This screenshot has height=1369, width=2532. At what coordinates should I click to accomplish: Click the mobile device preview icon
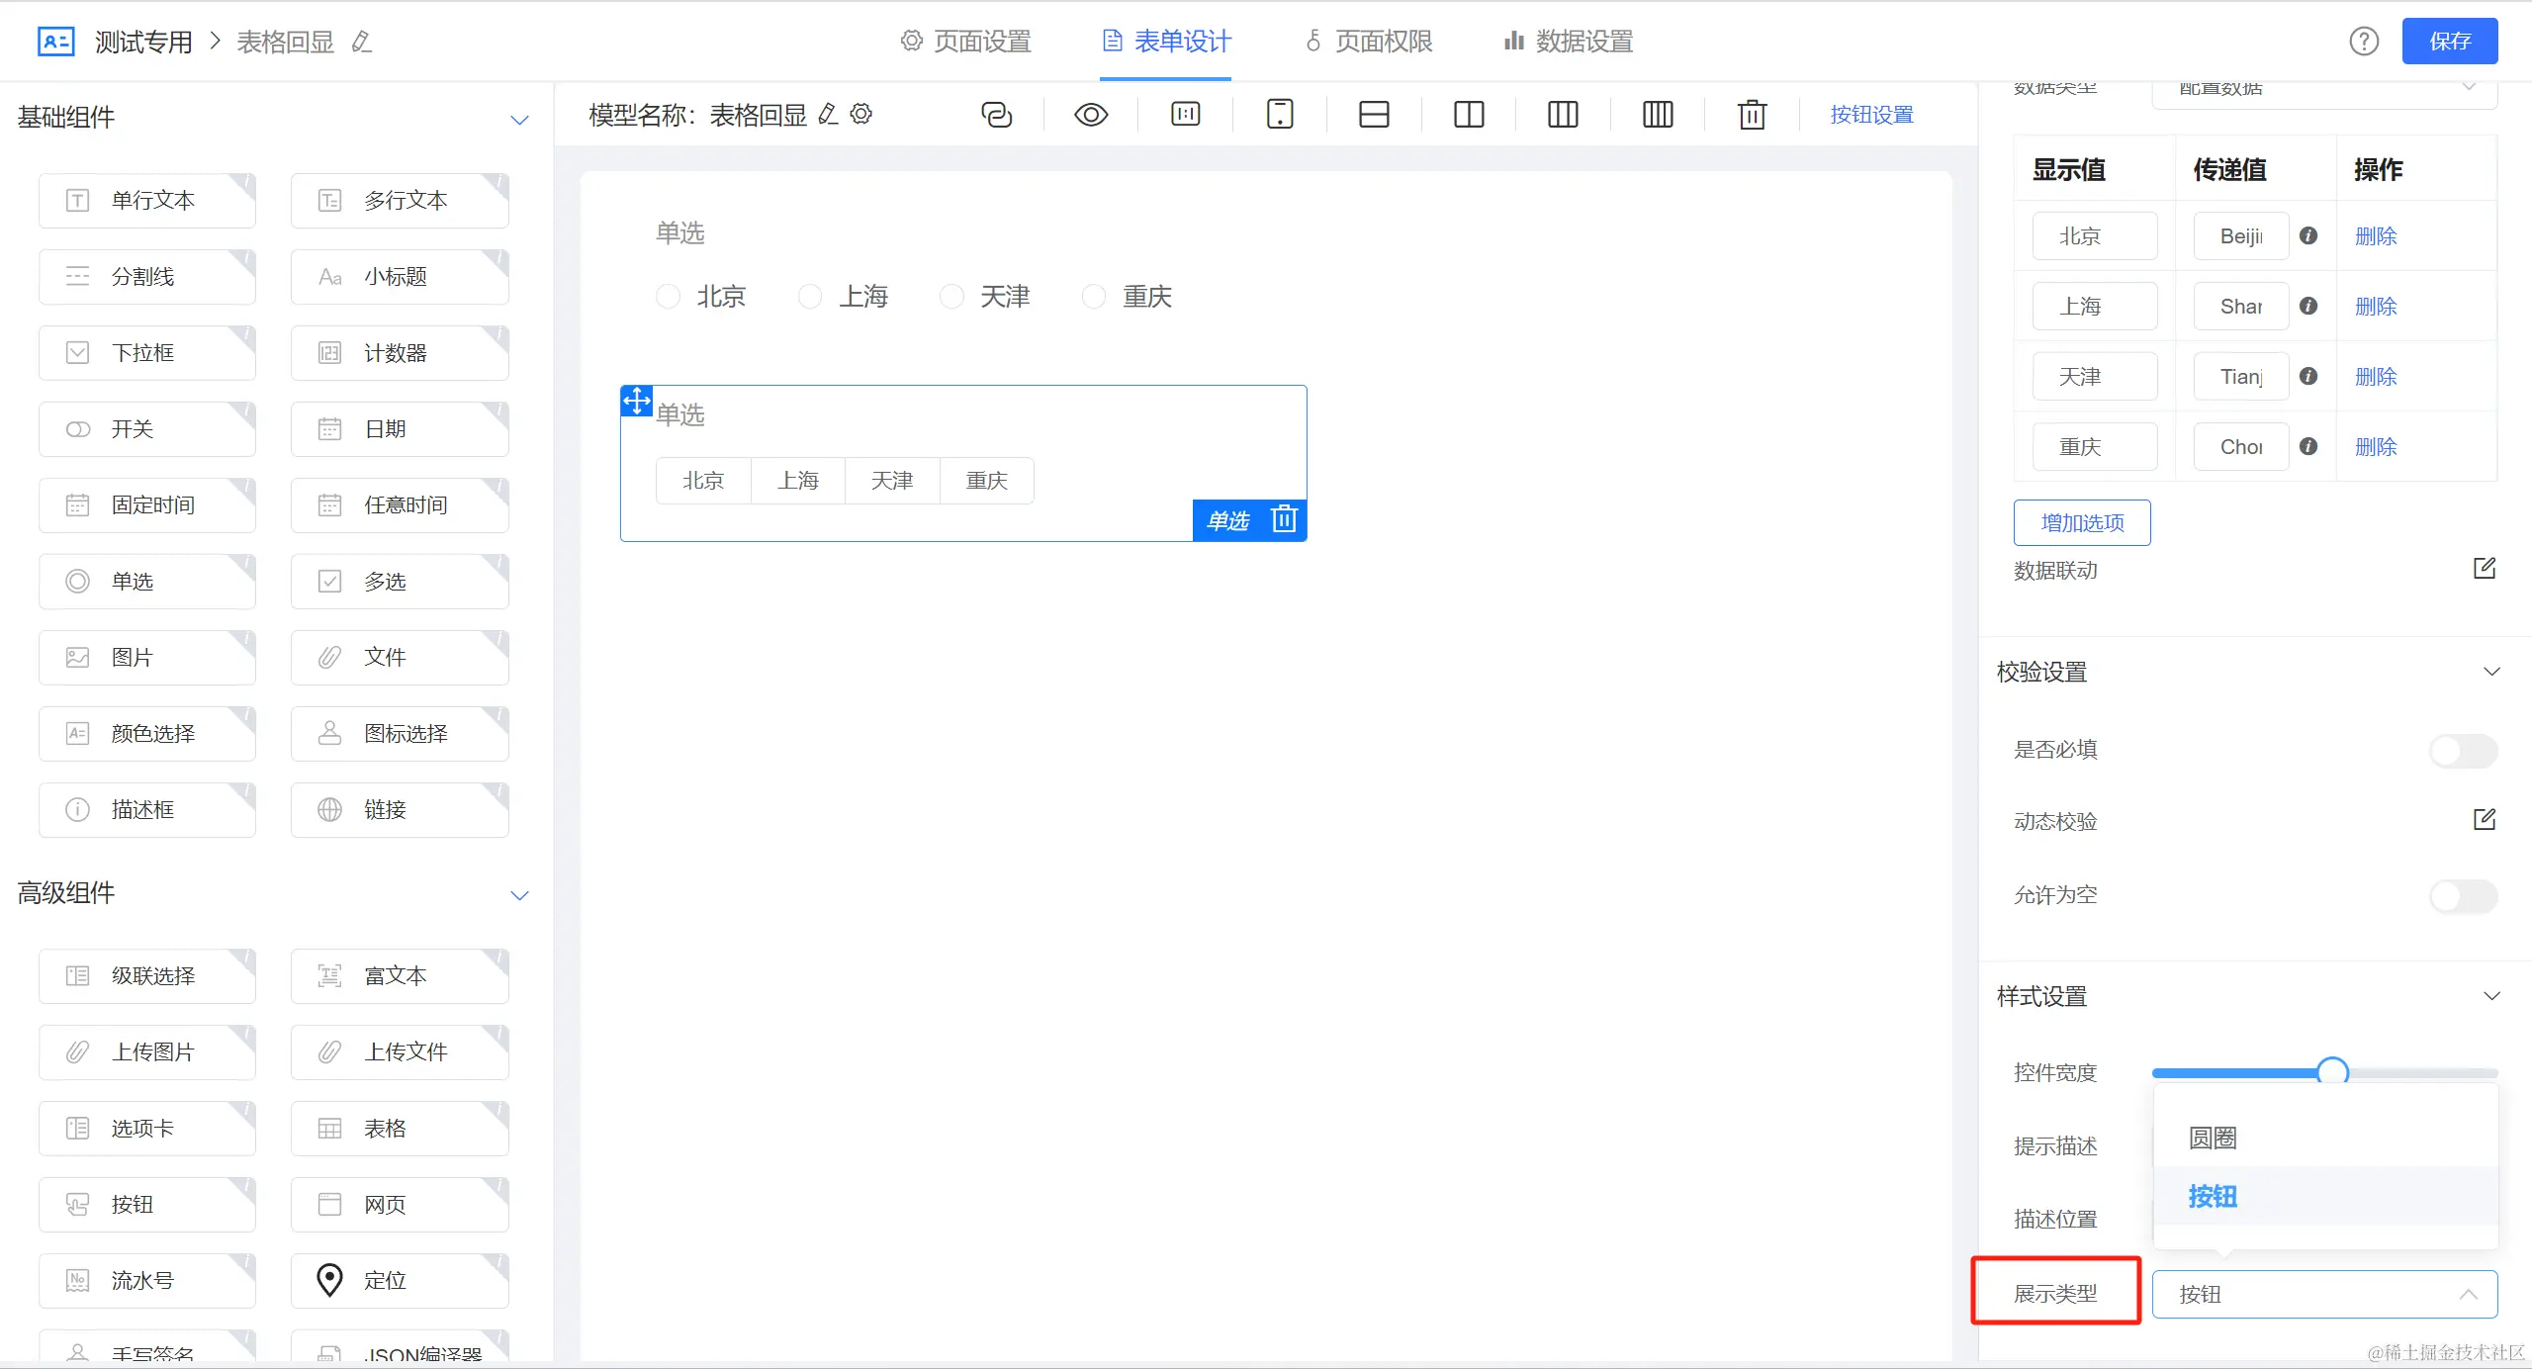(x=1280, y=115)
